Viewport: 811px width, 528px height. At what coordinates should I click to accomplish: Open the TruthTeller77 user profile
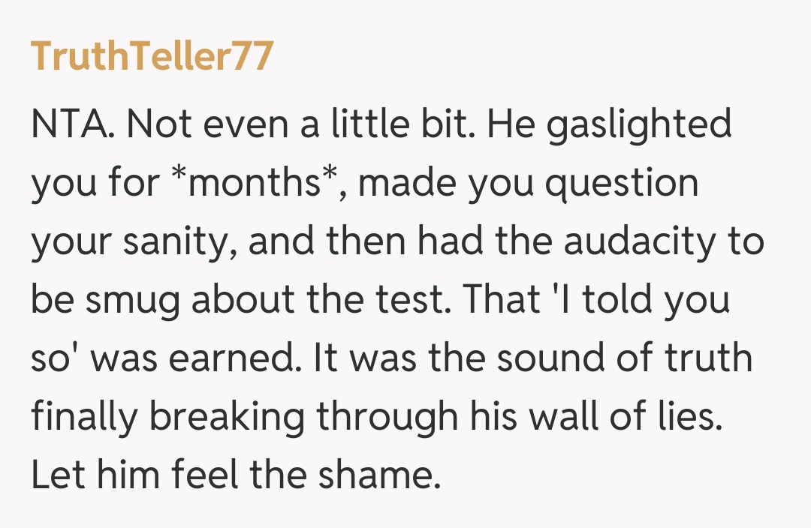(151, 57)
